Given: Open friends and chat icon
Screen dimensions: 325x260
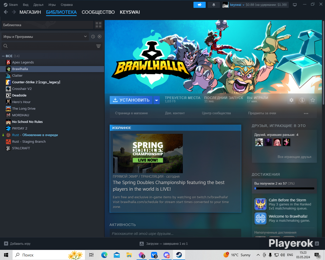Looking at the screenshot, I should click(x=317, y=244).
